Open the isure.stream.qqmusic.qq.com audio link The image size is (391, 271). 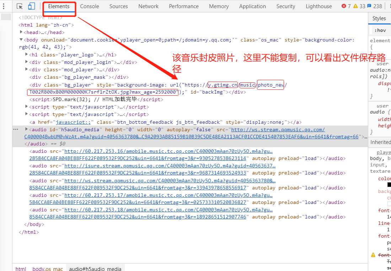pos(152,169)
